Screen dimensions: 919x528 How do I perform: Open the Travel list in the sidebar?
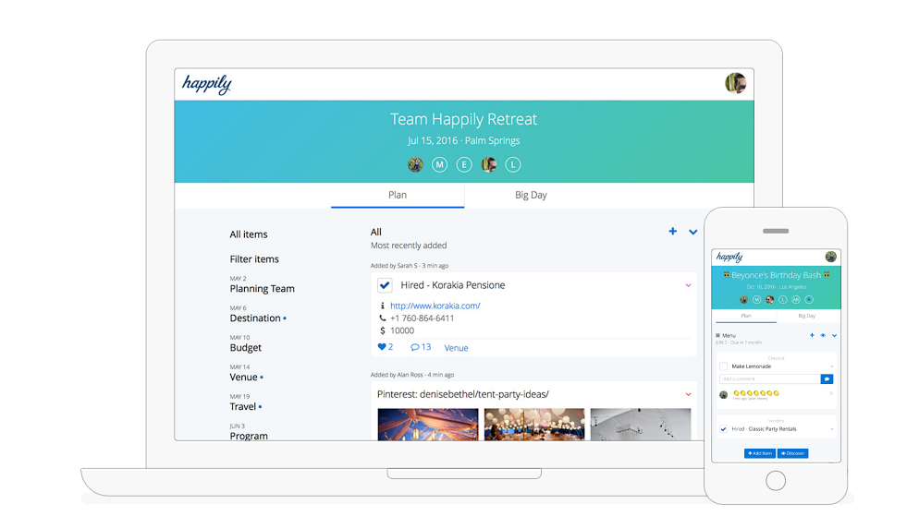tap(242, 406)
